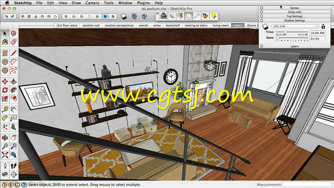Activate the pink Eraser tool
The width and height of the screenshot is (334, 188).
point(14,42)
